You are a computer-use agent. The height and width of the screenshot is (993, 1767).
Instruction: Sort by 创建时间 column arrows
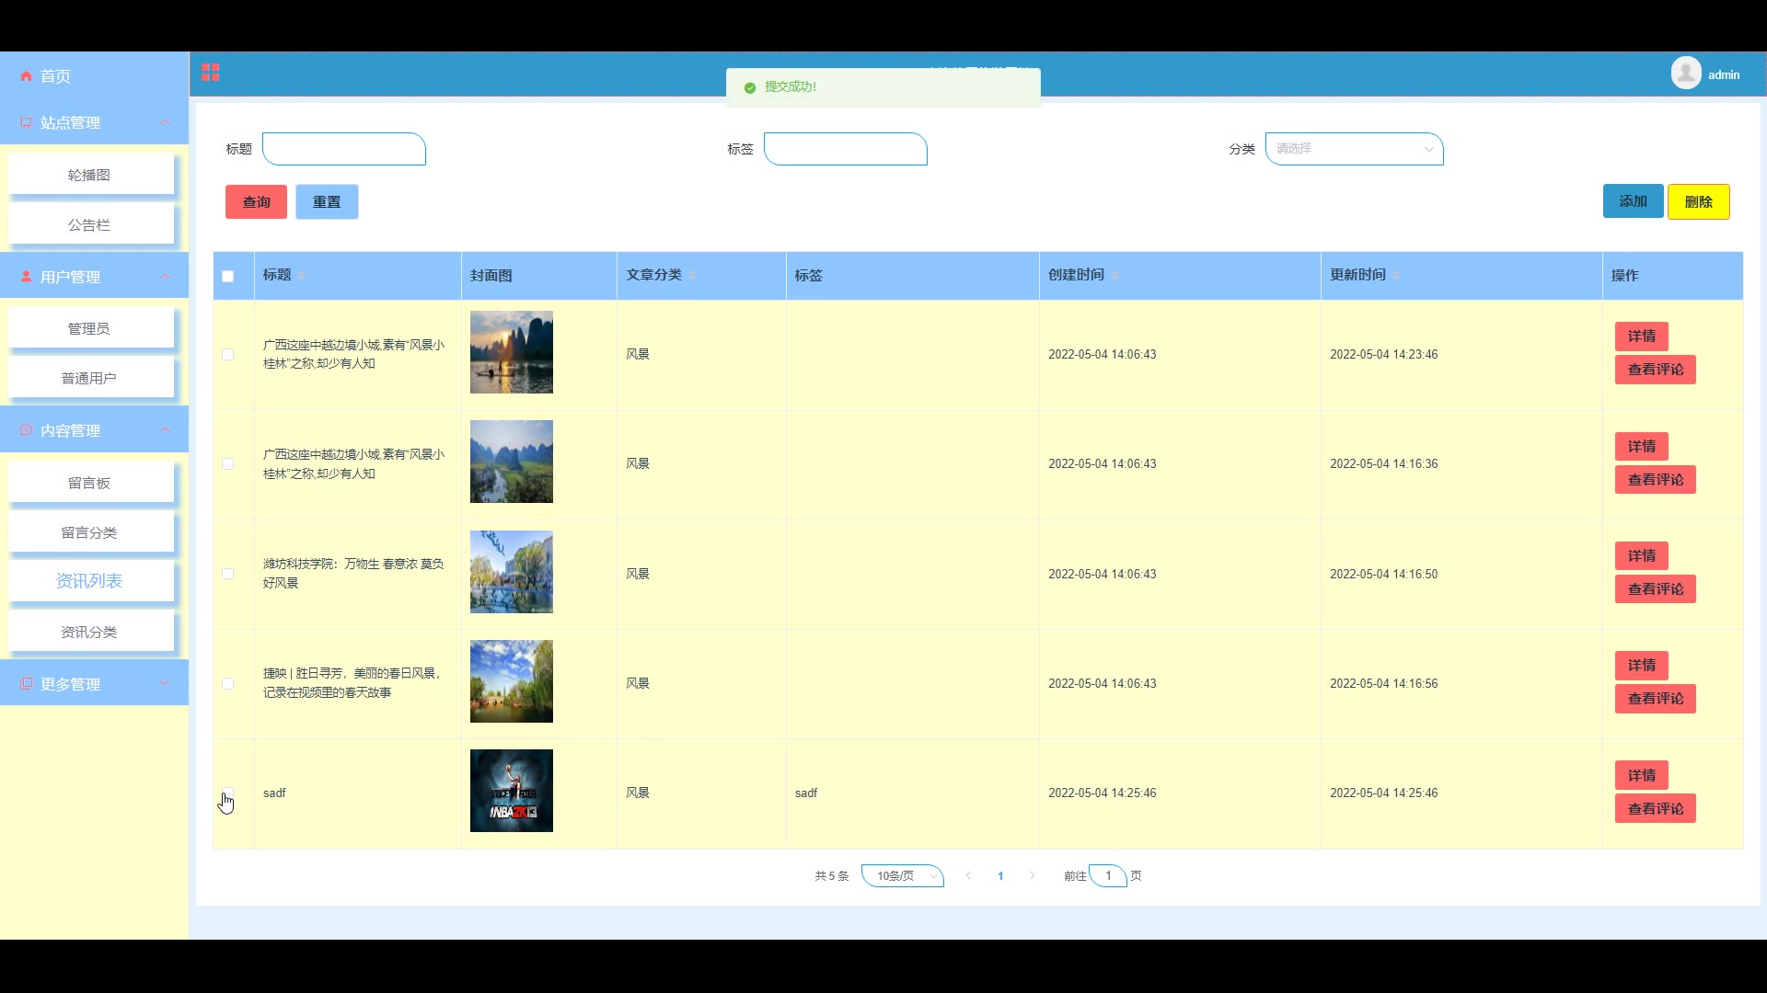coord(1114,275)
